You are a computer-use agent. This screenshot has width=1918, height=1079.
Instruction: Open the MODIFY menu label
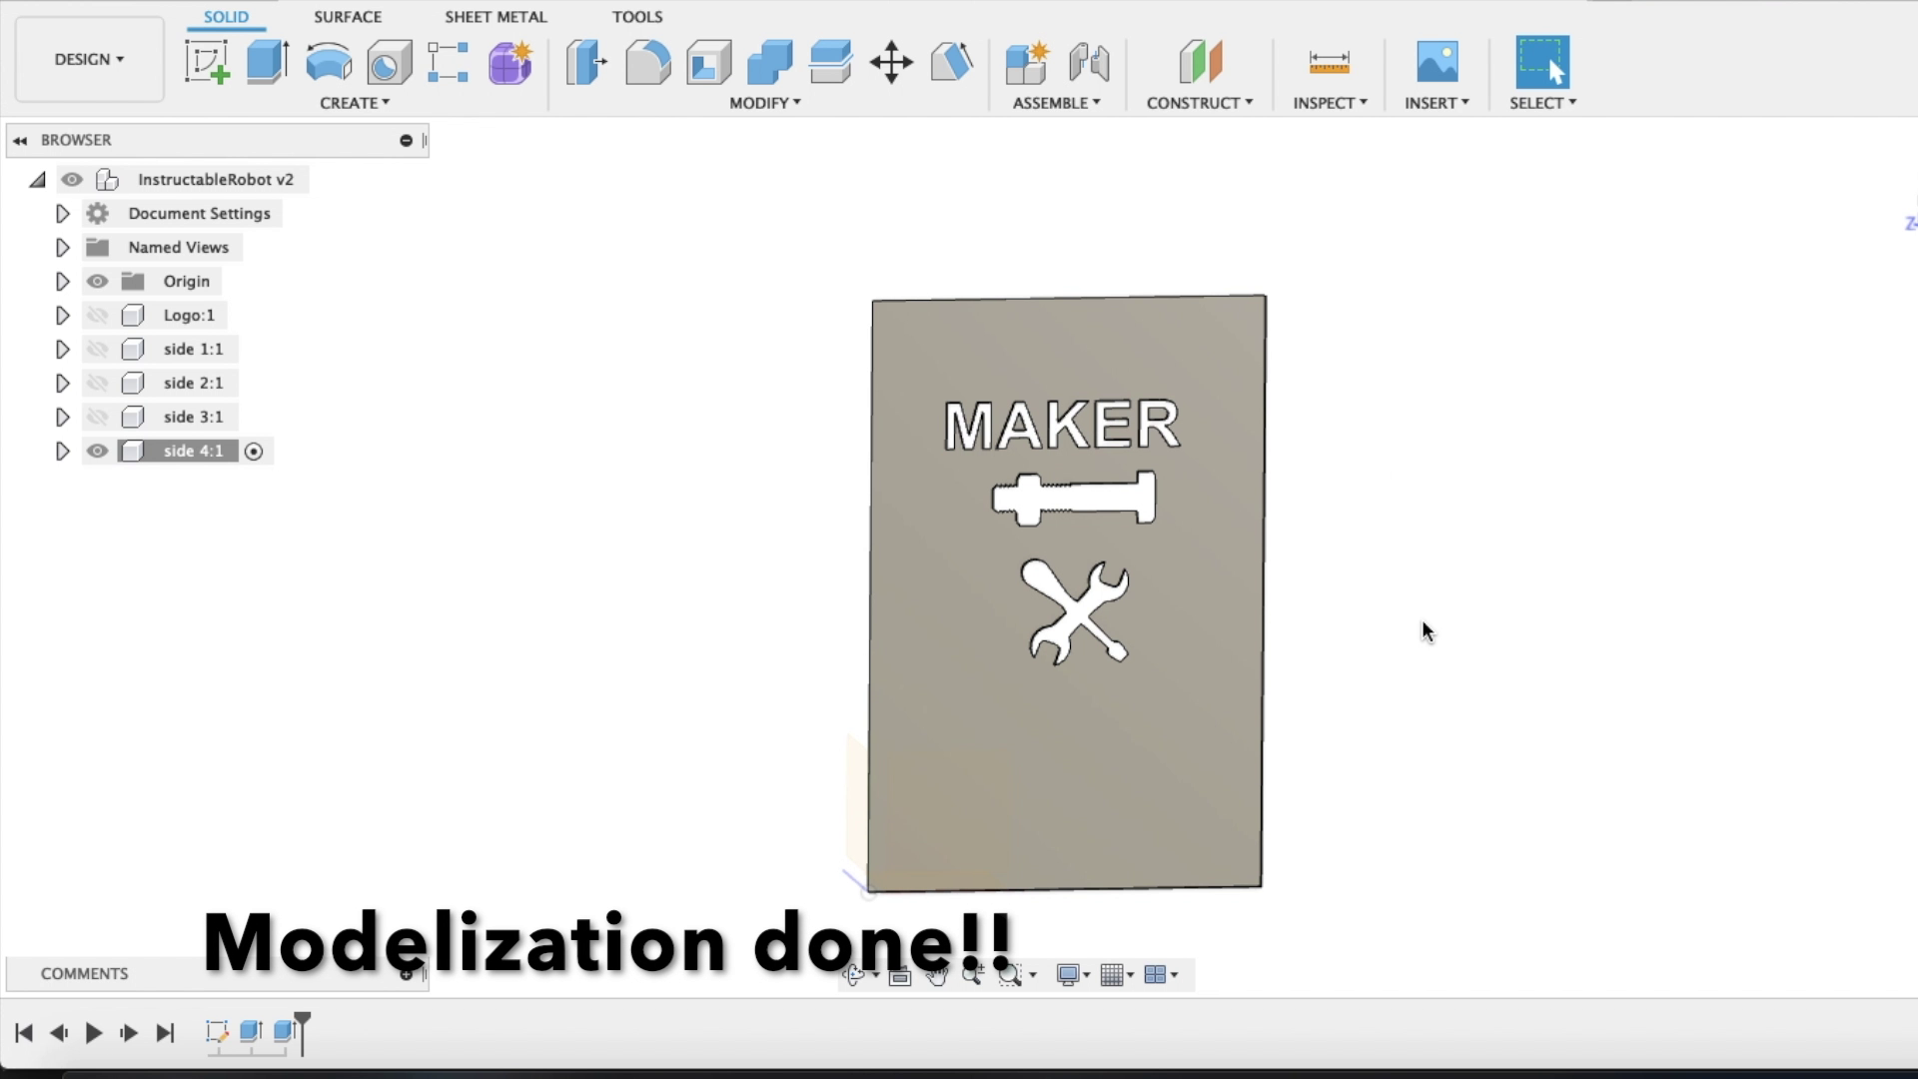(764, 103)
